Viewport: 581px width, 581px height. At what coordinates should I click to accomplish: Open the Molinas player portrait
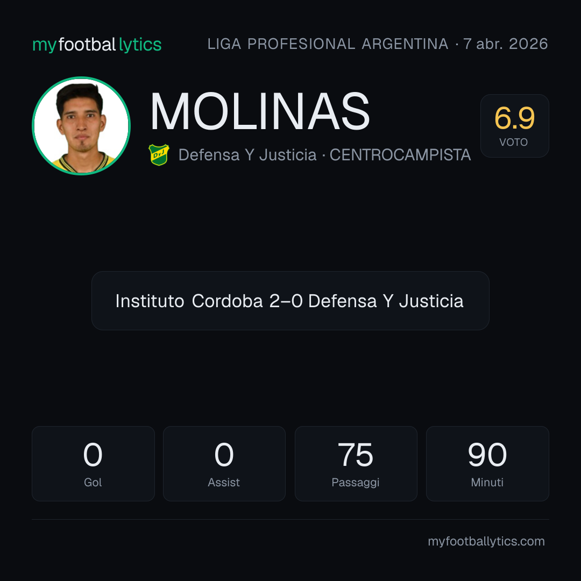81,125
